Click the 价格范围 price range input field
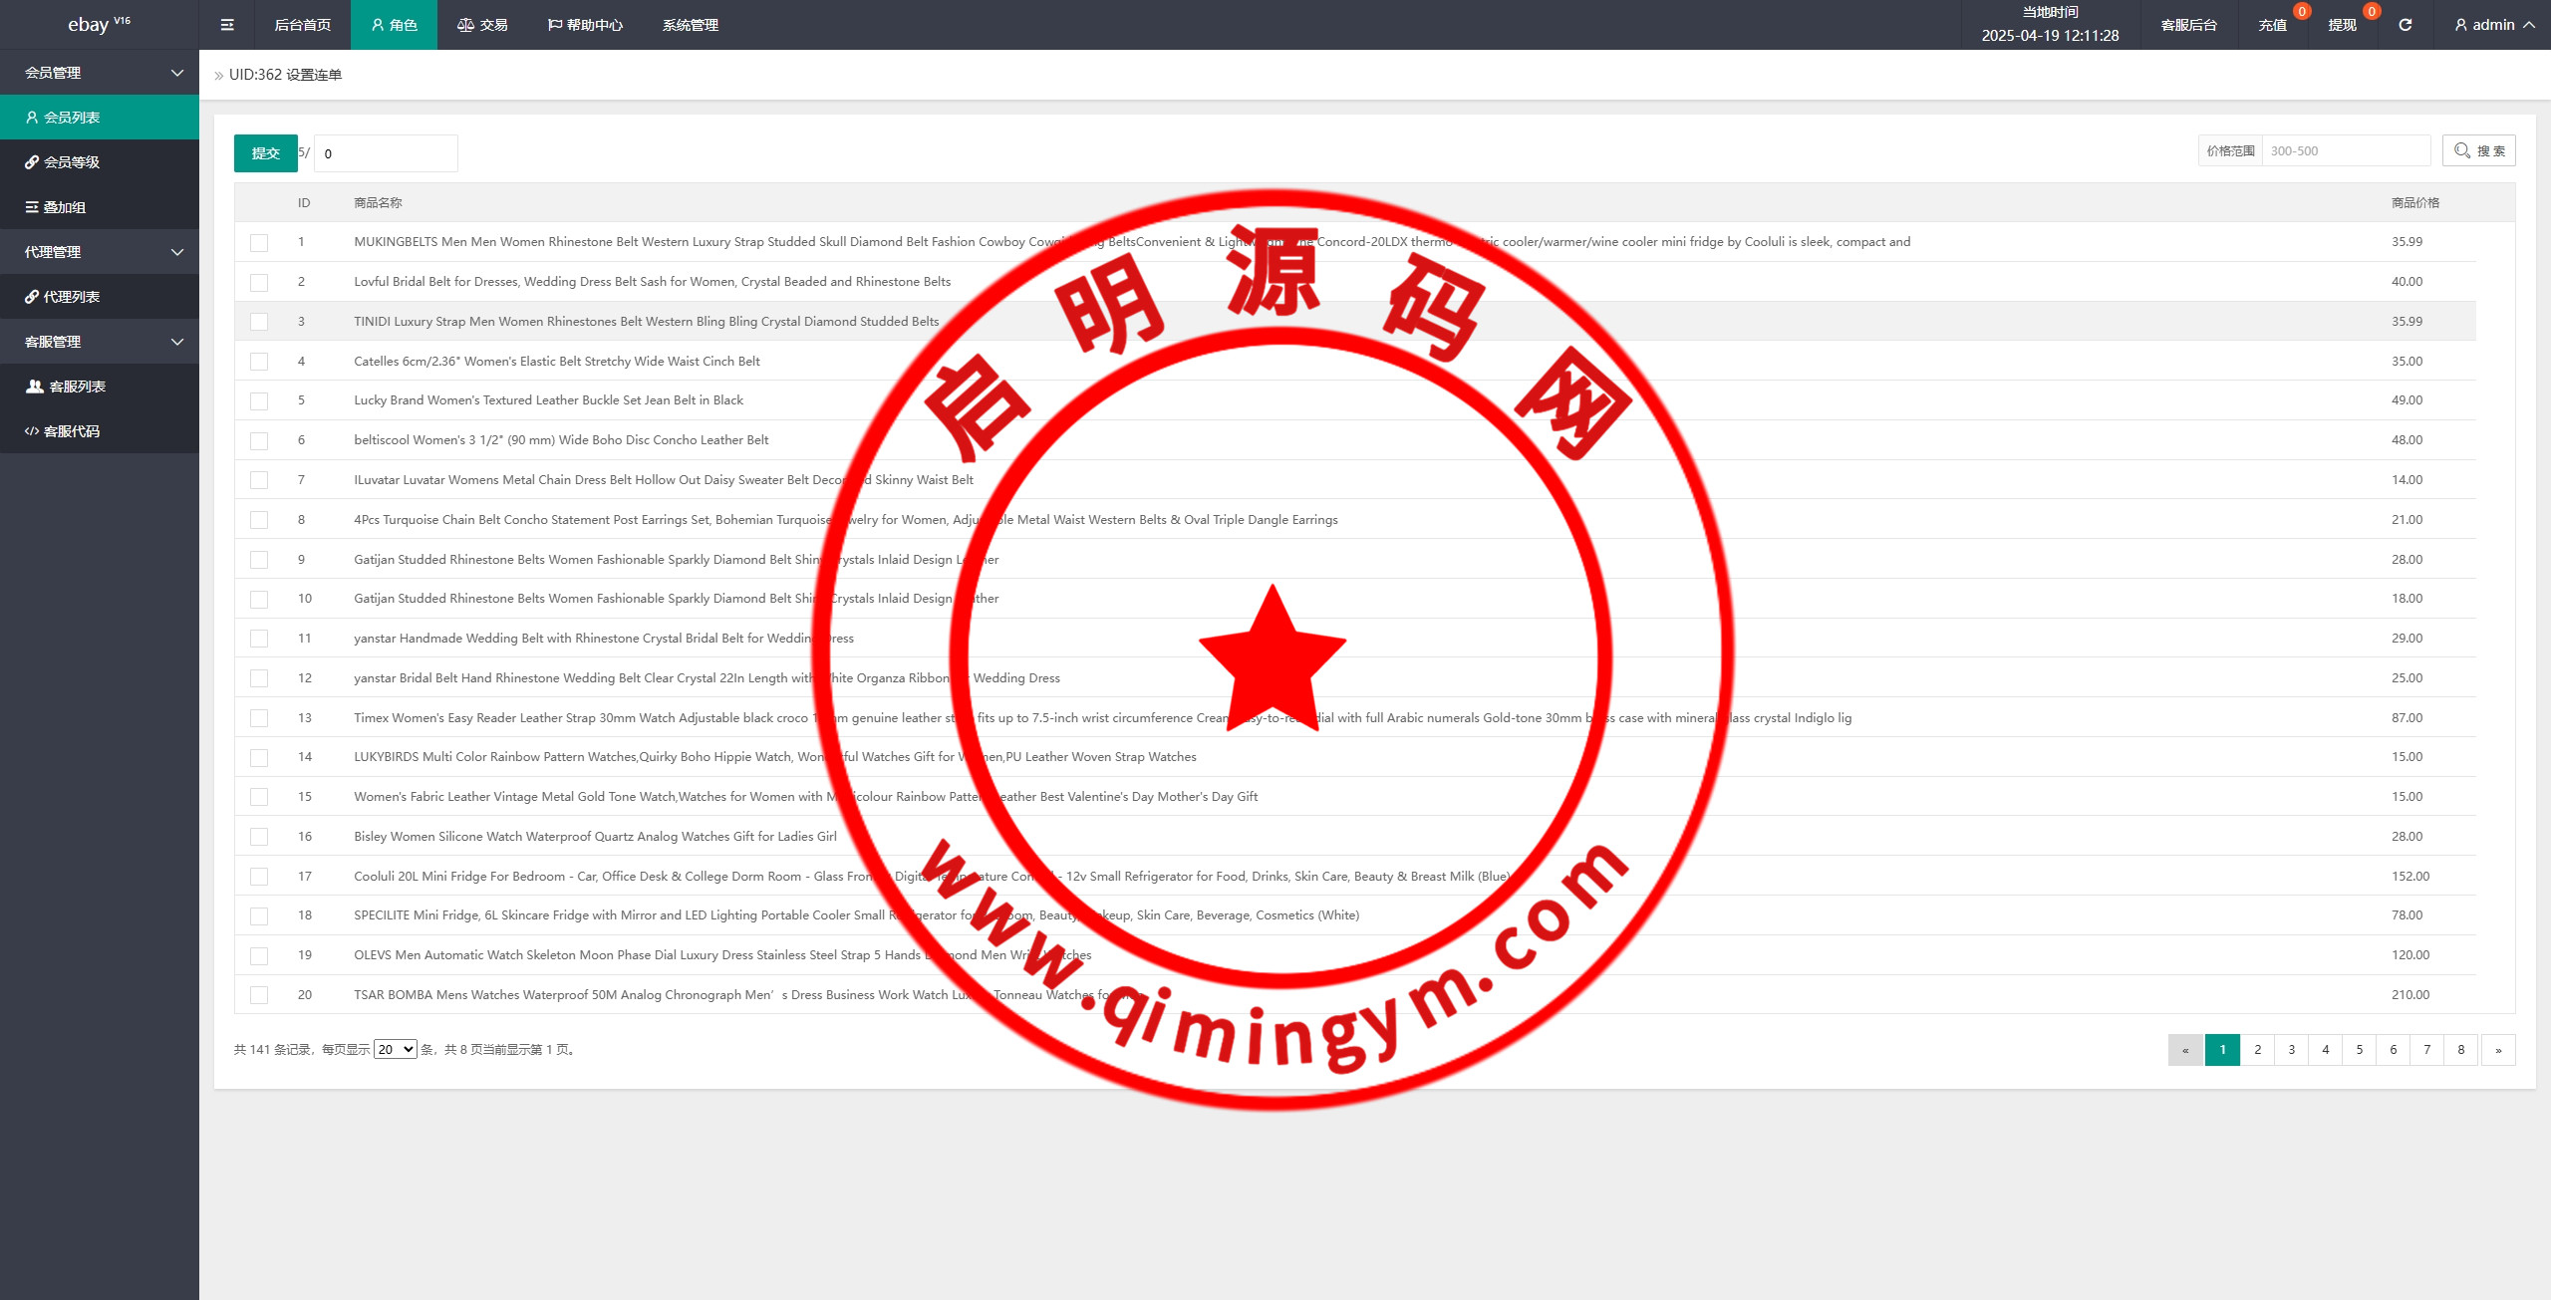2551x1300 pixels. coord(2345,150)
